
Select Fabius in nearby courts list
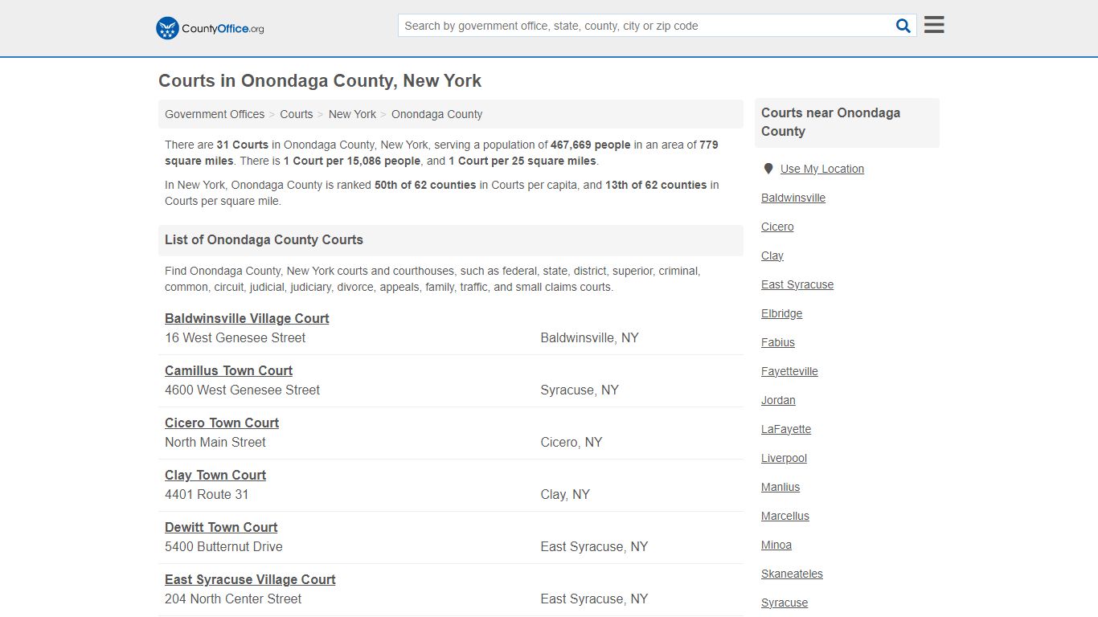click(x=778, y=342)
